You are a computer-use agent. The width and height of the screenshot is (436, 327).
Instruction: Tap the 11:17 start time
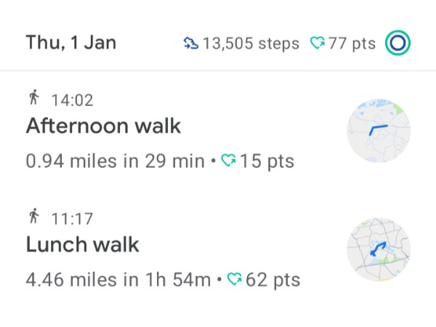tap(72, 217)
